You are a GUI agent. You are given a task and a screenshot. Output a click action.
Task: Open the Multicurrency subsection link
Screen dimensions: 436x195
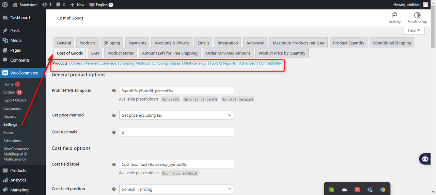(195, 63)
